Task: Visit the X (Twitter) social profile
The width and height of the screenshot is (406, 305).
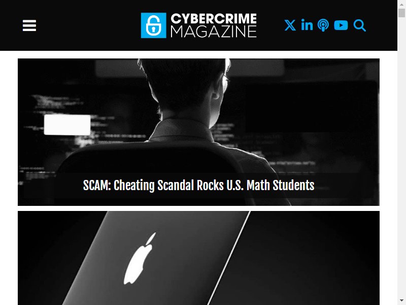Action: tap(290, 25)
